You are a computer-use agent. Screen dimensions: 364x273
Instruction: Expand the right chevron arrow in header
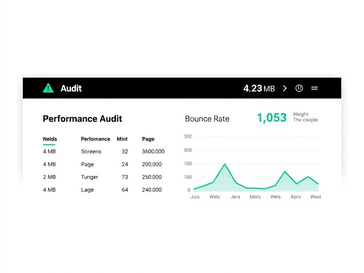[285, 88]
